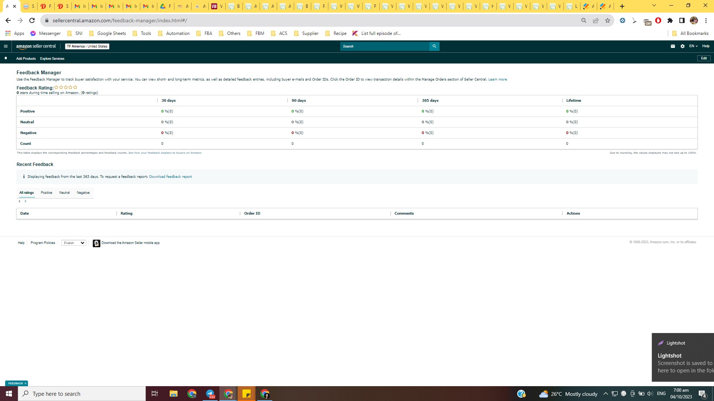Switch to the Positive feedback tab
This screenshot has height=401, width=714.
click(x=46, y=193)
